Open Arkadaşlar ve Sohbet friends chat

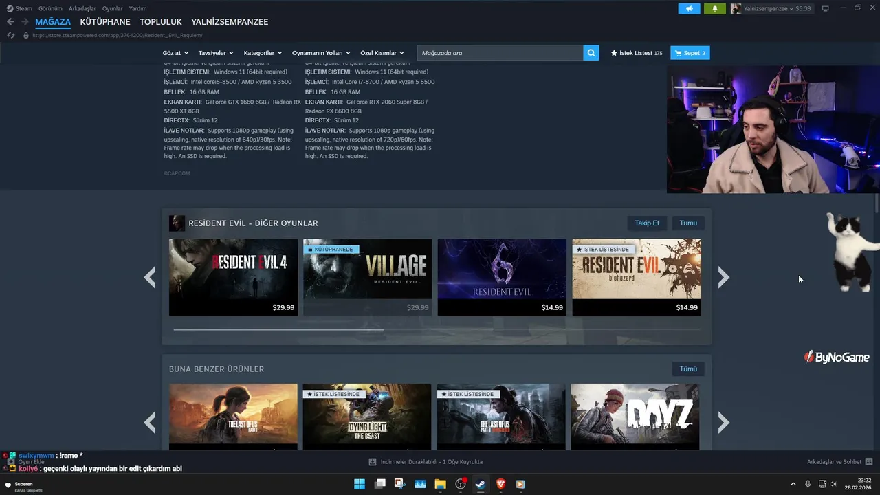coord(839,462)
